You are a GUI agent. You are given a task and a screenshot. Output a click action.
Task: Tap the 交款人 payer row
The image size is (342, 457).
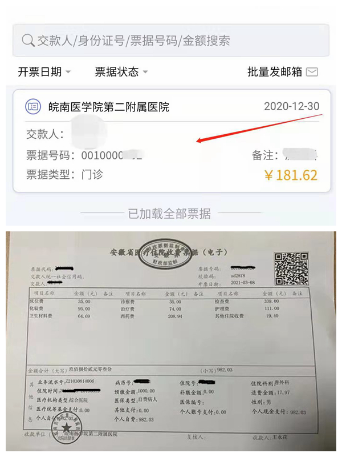click(x=67, y=134)
